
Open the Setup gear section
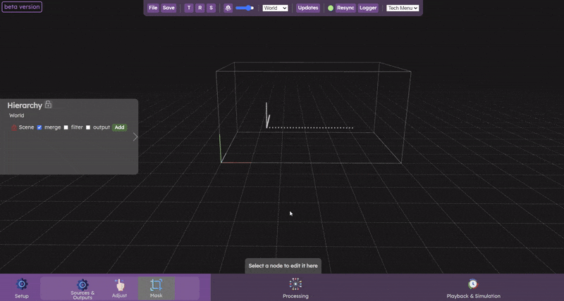[x=22, y=288]
